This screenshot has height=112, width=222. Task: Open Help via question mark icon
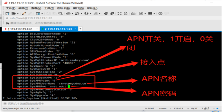(160, 13)
